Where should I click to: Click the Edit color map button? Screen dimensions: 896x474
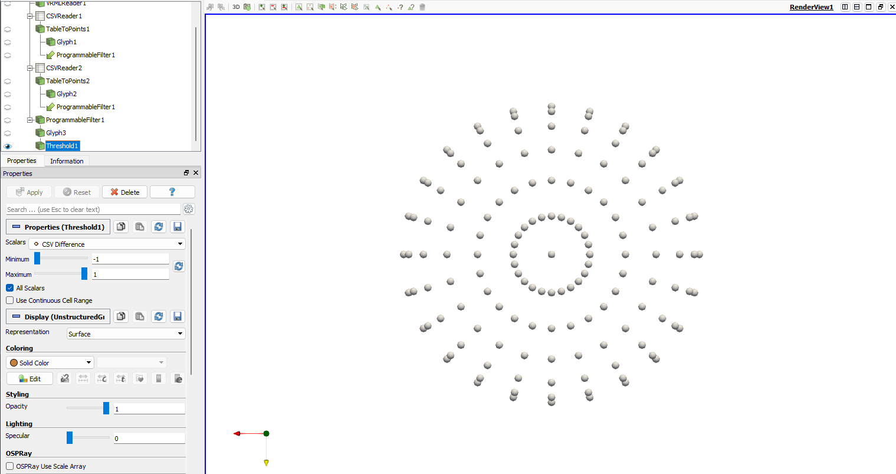(x=30, y=379)
